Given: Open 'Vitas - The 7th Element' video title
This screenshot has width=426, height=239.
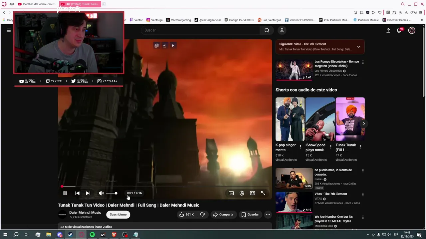Looking at the screenshot, I should click(x=331, y=194).
